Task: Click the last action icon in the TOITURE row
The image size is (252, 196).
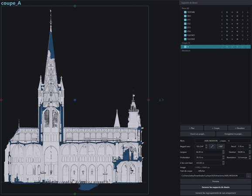Action: pyautogui.click(x=248, y=12)
